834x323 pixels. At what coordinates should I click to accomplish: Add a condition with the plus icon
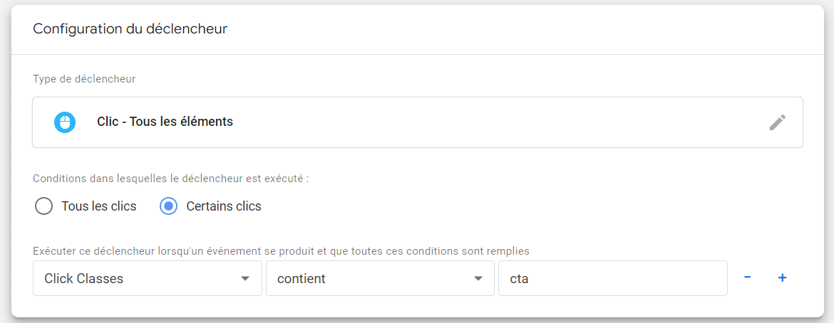point(782,277)
